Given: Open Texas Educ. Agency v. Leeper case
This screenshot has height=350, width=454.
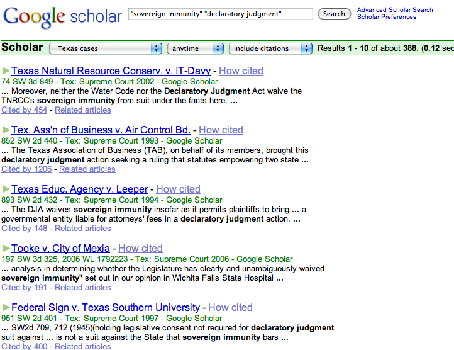Looking at the screenshot, I should point(80,189).
